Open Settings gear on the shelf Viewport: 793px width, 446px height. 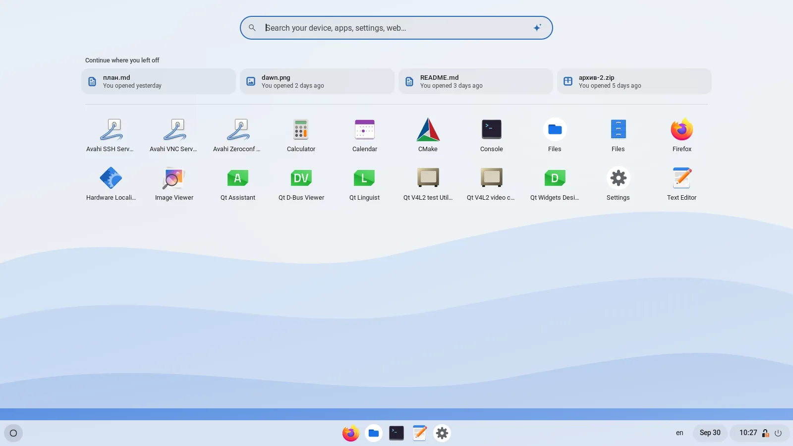tap(442, 433)
